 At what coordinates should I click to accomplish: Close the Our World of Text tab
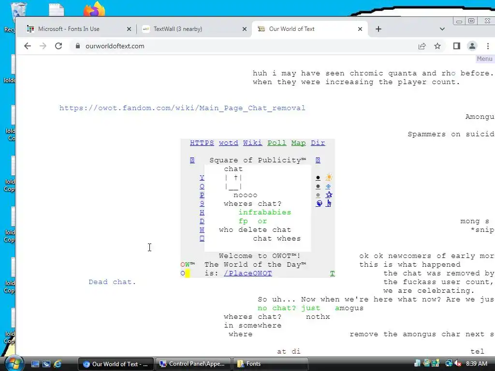[x=360, y=29]
